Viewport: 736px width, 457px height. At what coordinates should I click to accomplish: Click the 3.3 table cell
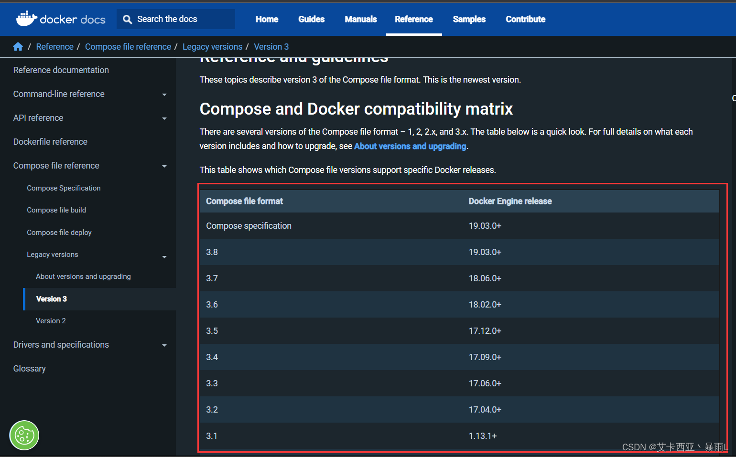(x=212, y=383)
